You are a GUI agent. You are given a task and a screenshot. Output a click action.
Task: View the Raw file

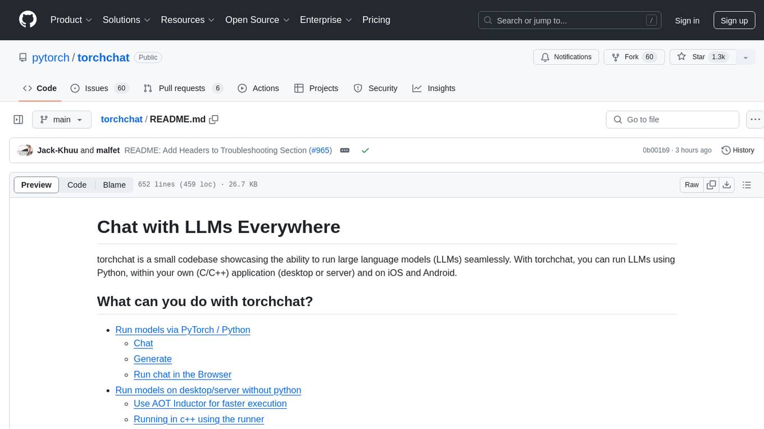[x=692, y=185]
